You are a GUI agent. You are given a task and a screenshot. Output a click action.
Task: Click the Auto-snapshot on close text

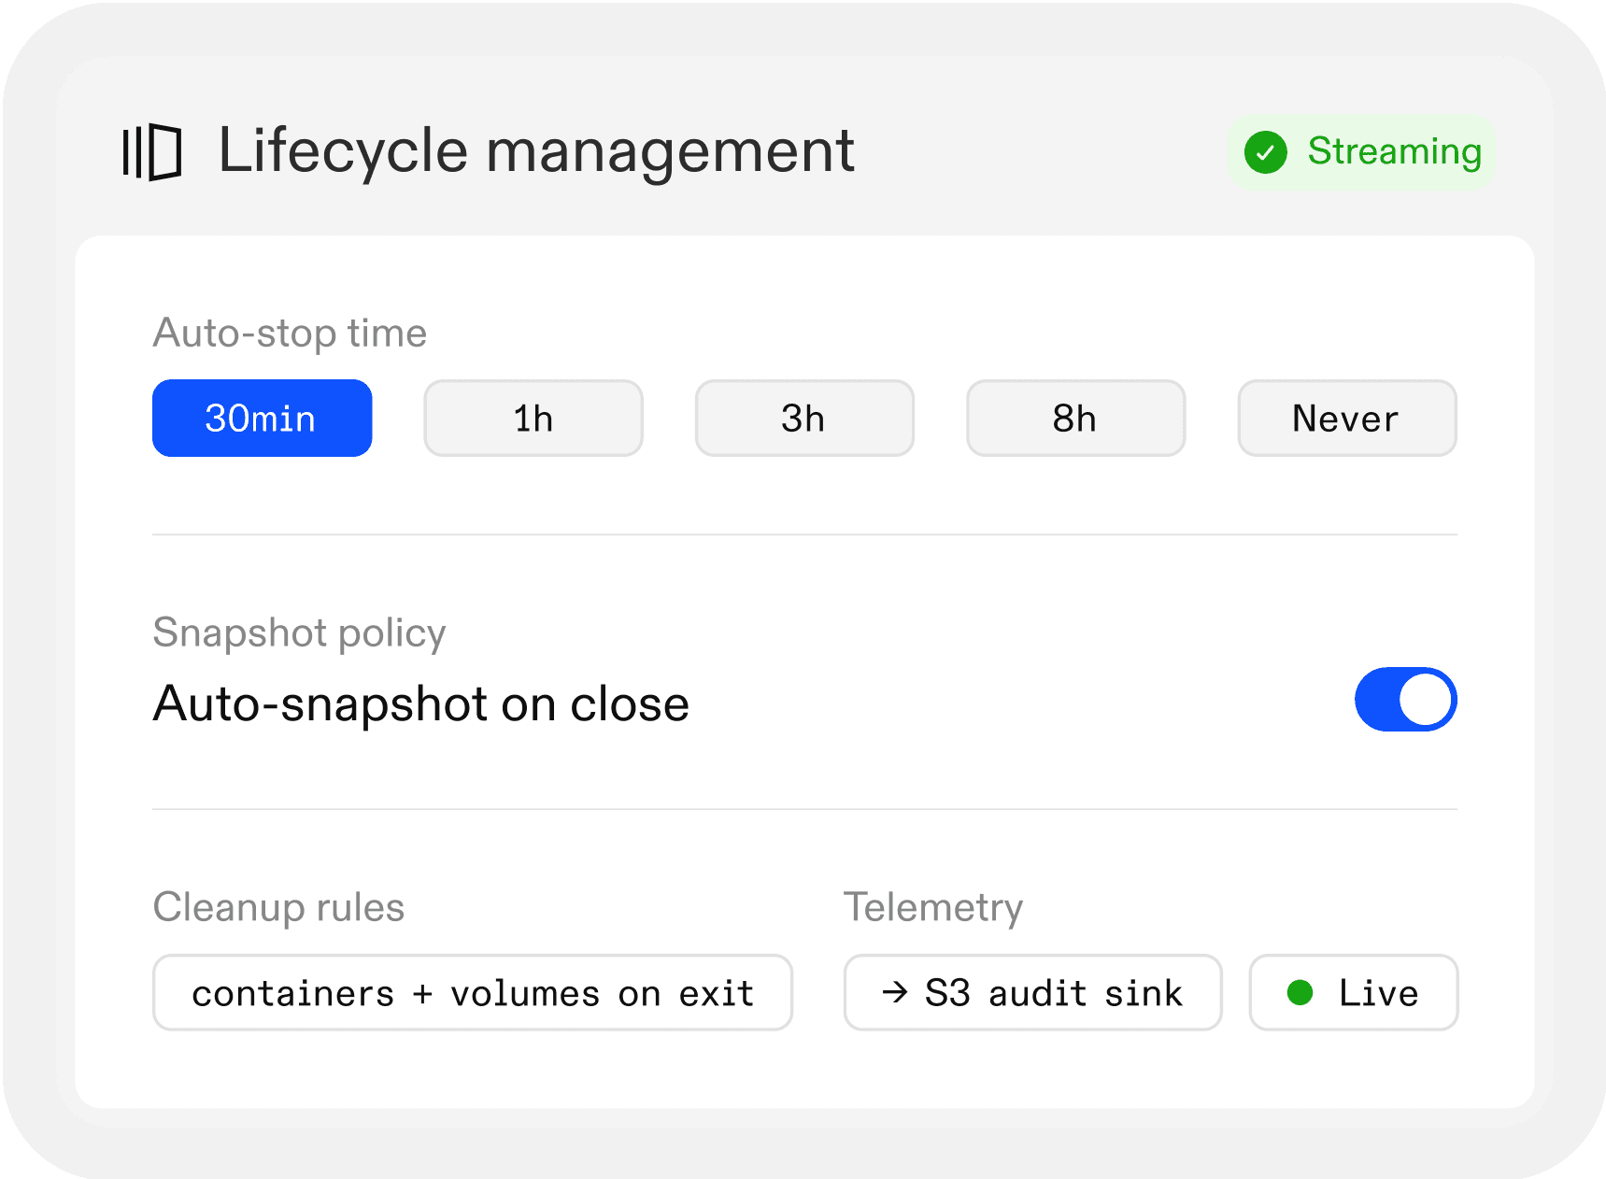tap(420, 703)
